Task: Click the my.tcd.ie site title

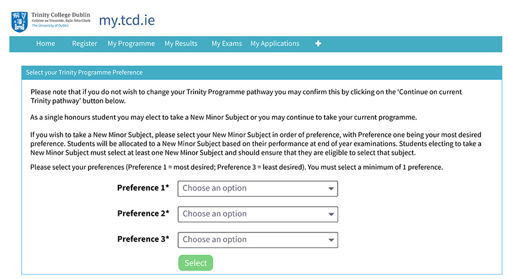Action: click(127, 20)
